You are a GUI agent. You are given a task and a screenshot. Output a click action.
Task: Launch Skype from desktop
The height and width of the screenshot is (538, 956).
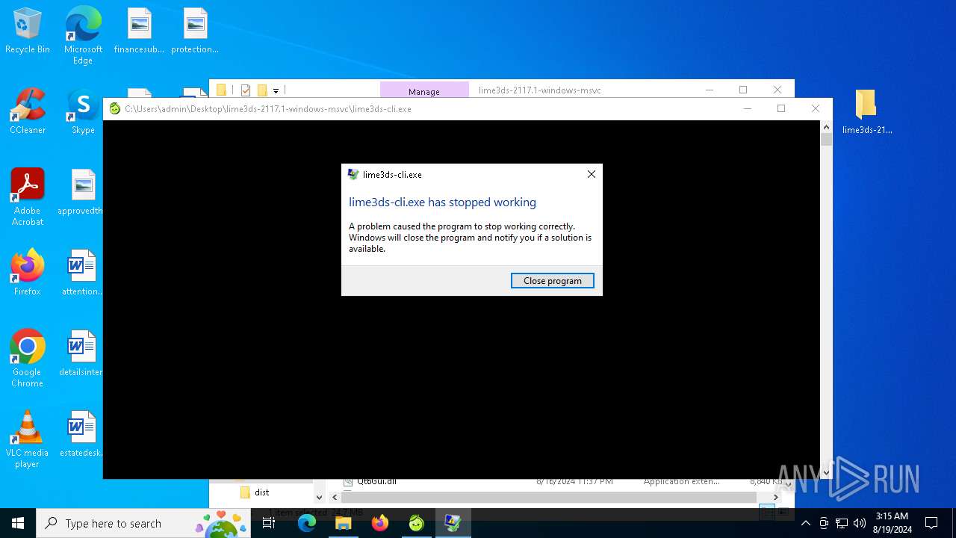click(x=83, y=112)
